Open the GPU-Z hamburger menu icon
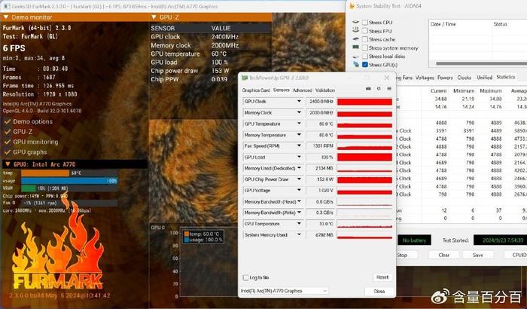 (x=389, y=88)
